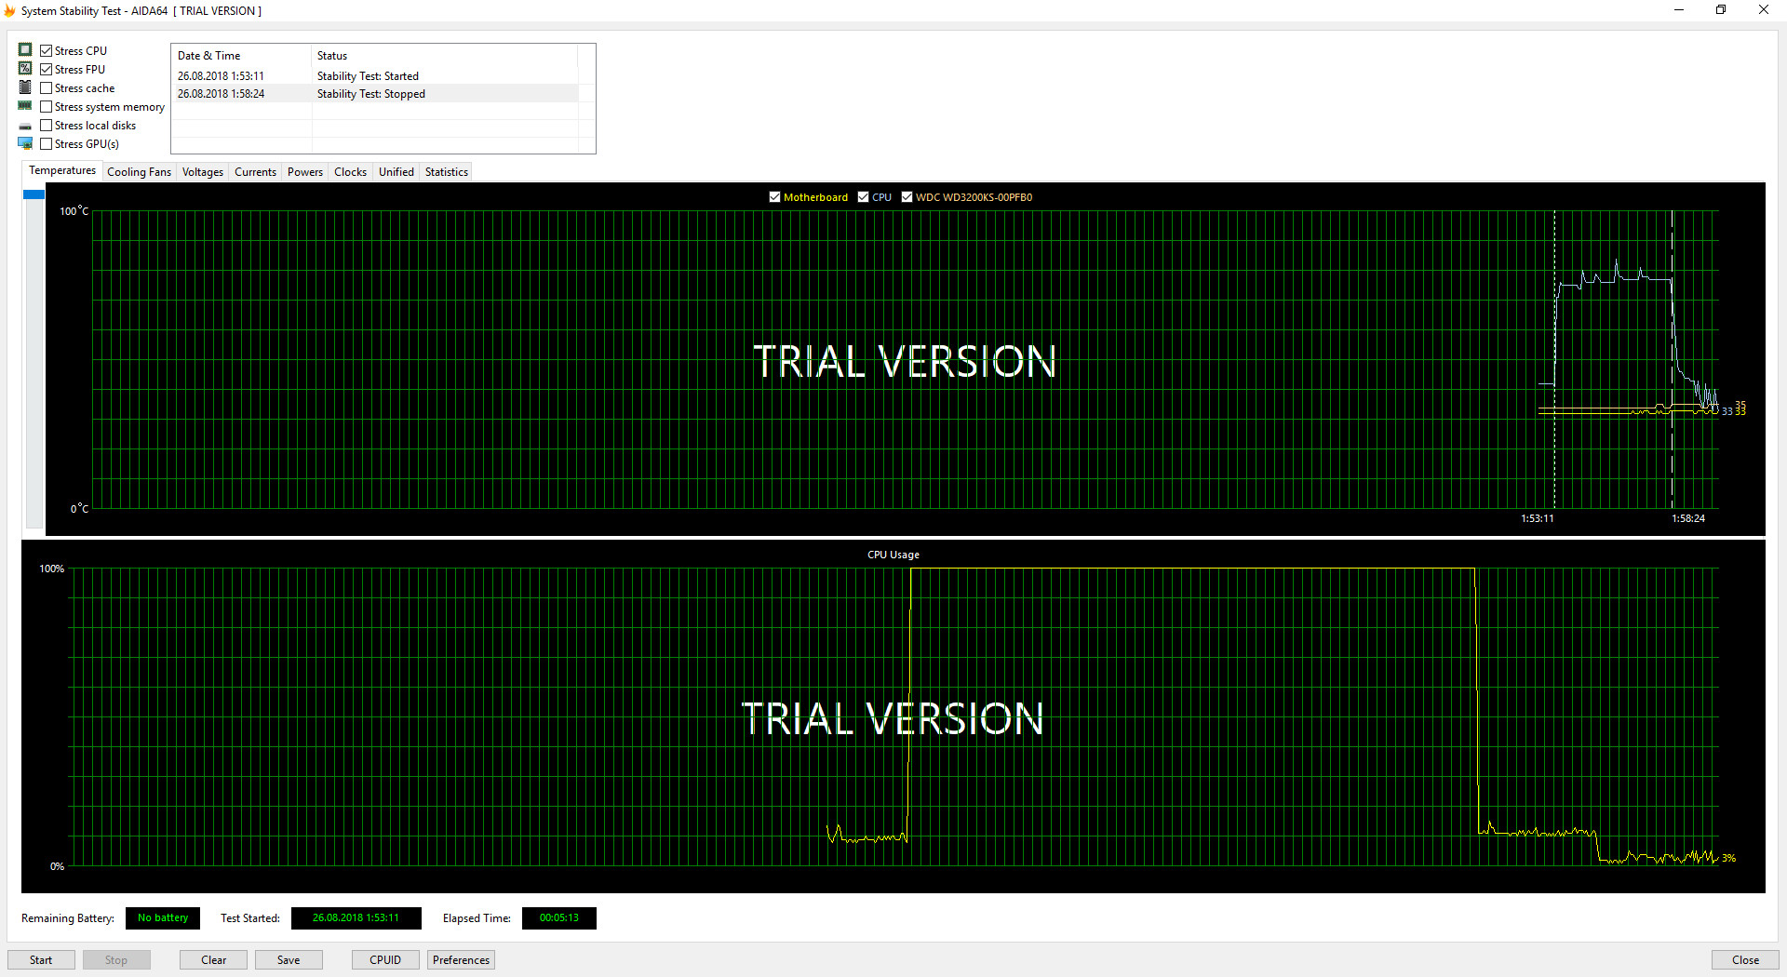Switch to the Temperatures tab

point(62,171)
